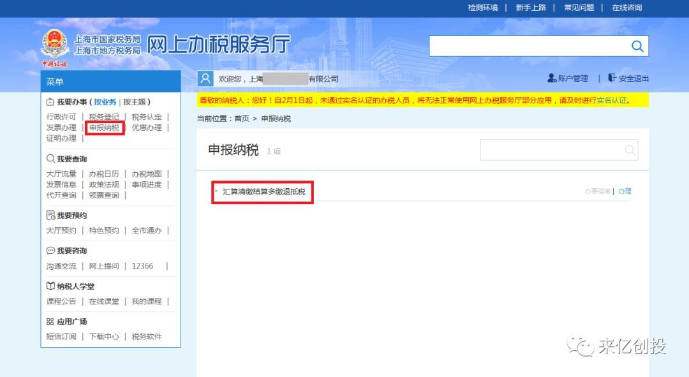
Task: Open 发票办理 menu link
Action: coord(61,128)
